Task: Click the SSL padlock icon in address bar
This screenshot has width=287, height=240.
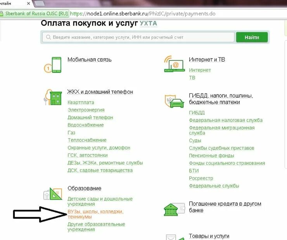Action: 2,14
